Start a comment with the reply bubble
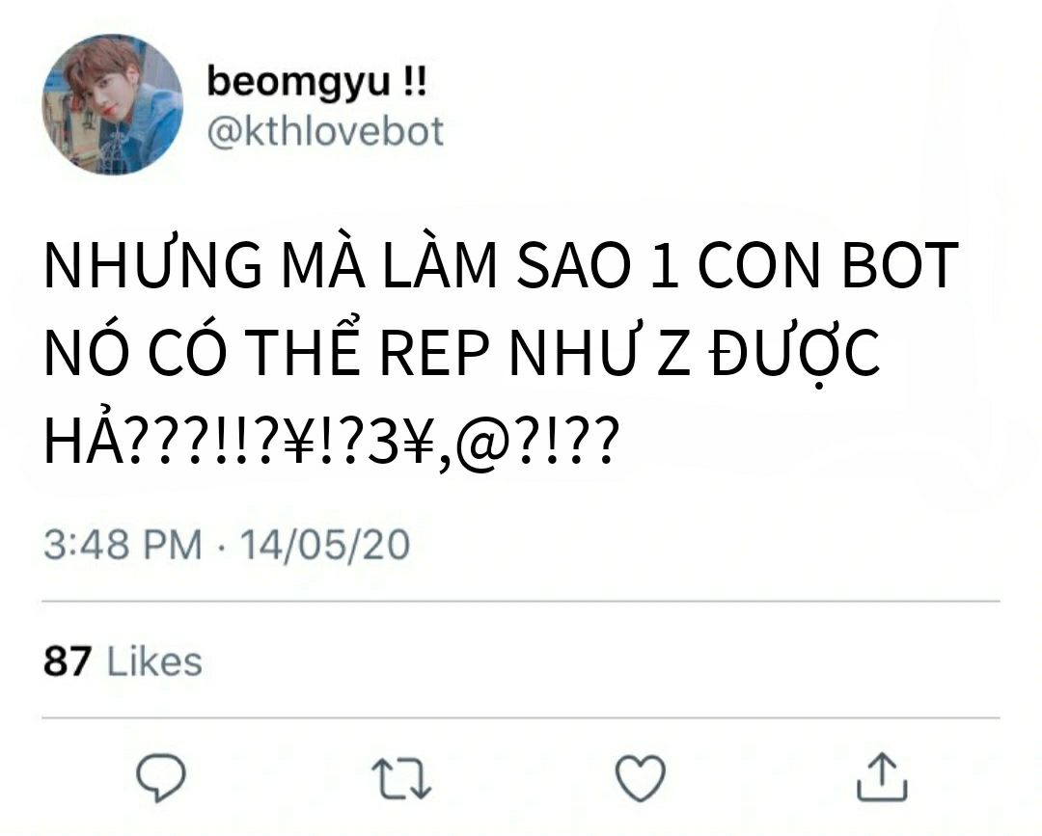 [x=160, y=777]
